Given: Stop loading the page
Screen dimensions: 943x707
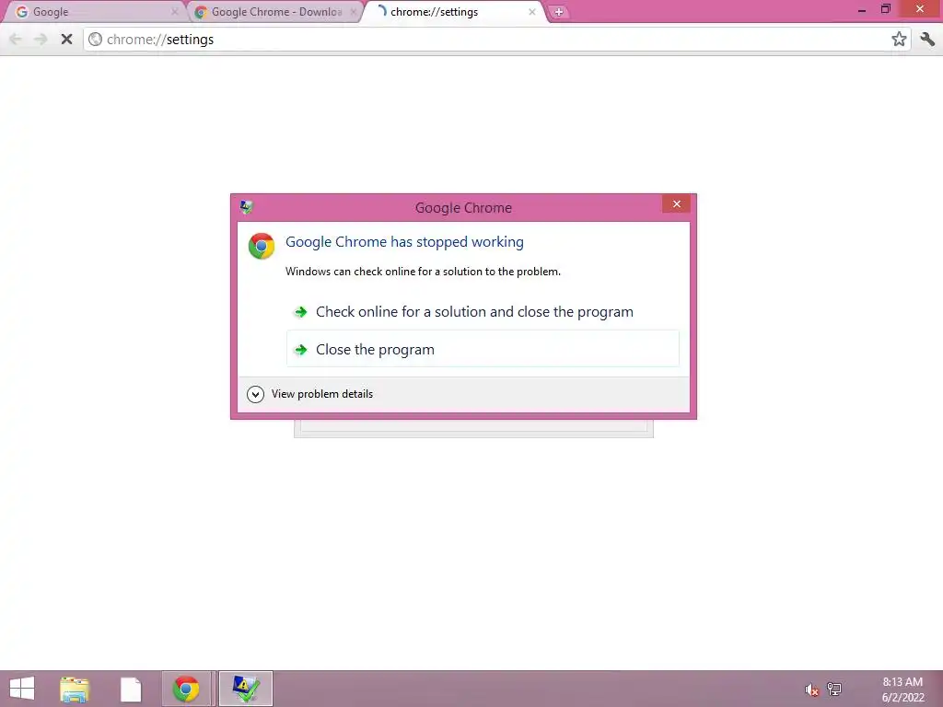Looking at the screenshot, I should coord(66,39).
